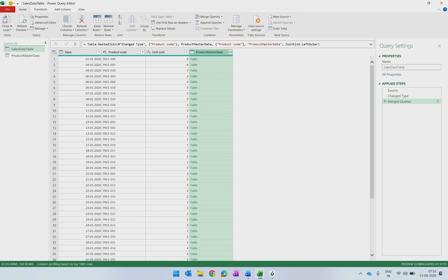Screen dimensions: 448x280
Task: Sort ascending with the A-Z icon
Action: click(120, 17)
